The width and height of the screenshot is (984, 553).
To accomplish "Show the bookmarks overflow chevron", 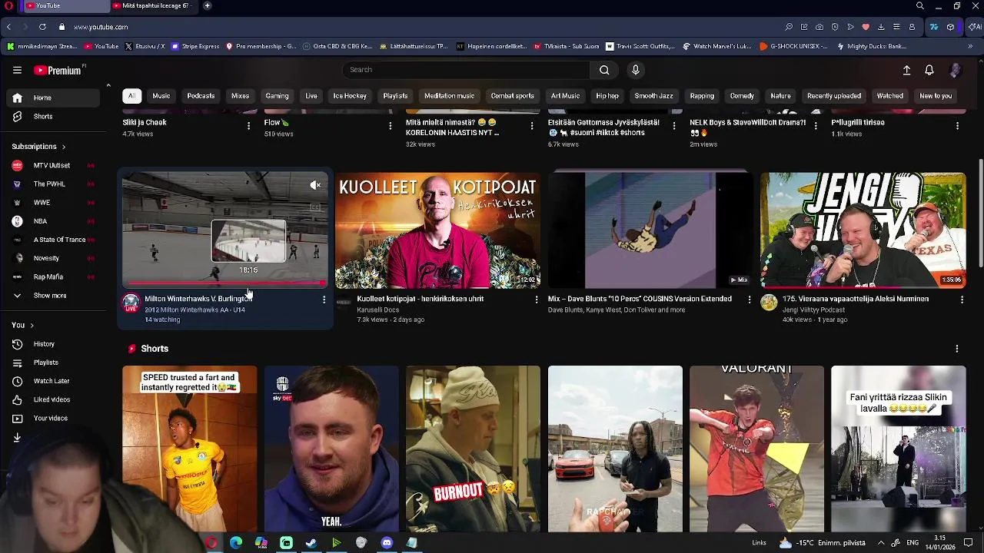I will [970, 46].
